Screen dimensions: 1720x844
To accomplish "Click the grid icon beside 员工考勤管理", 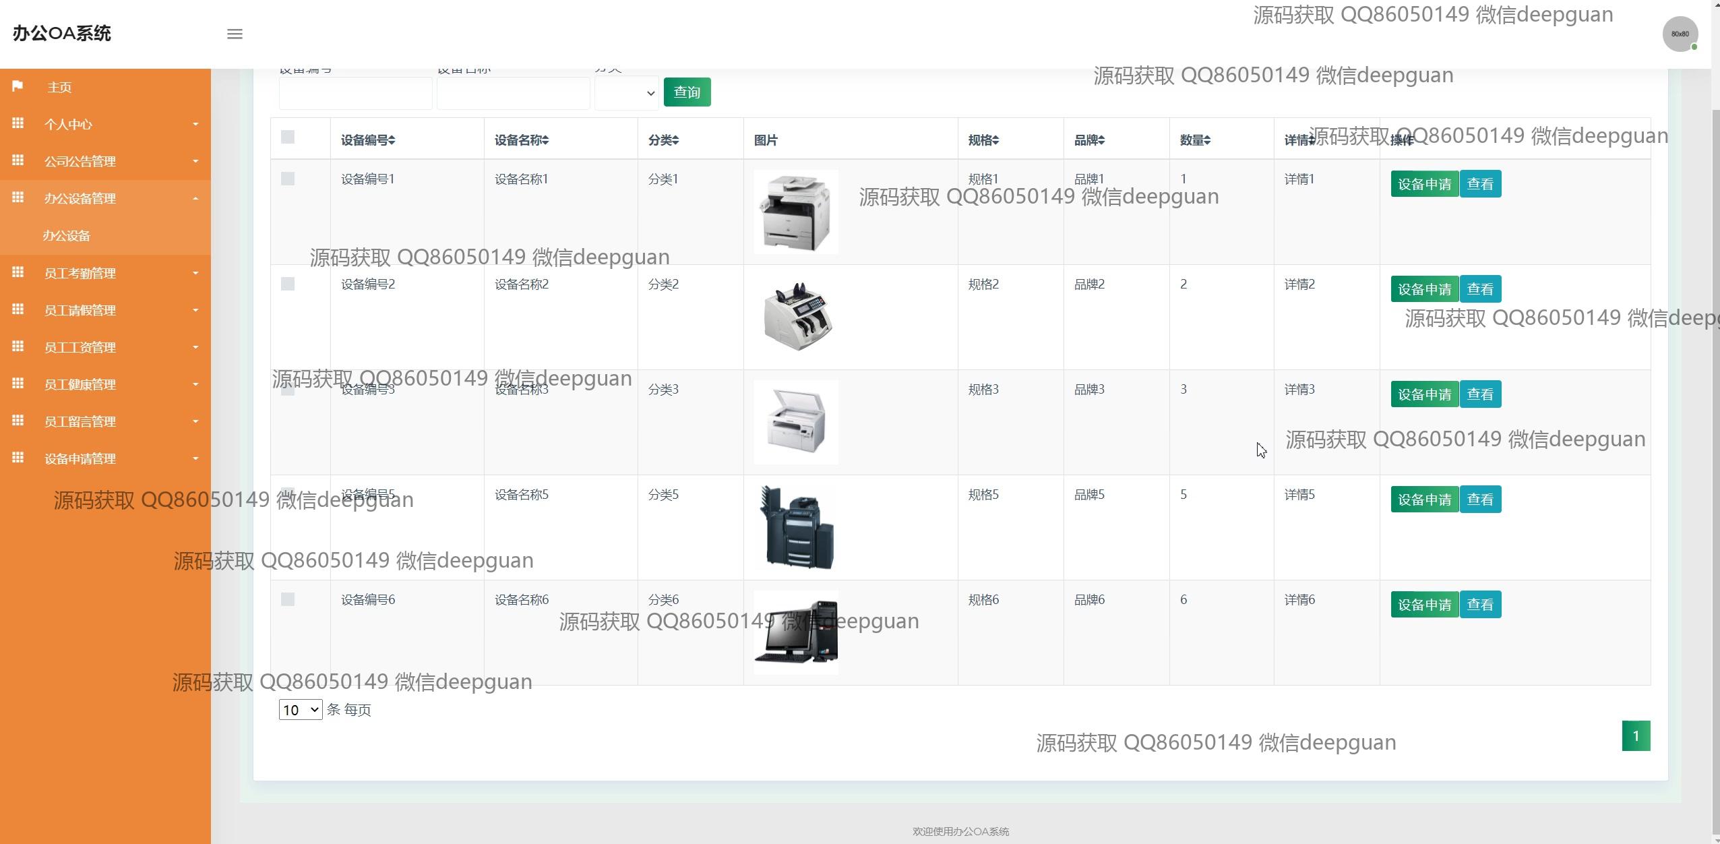I will [x=18, y=272].
